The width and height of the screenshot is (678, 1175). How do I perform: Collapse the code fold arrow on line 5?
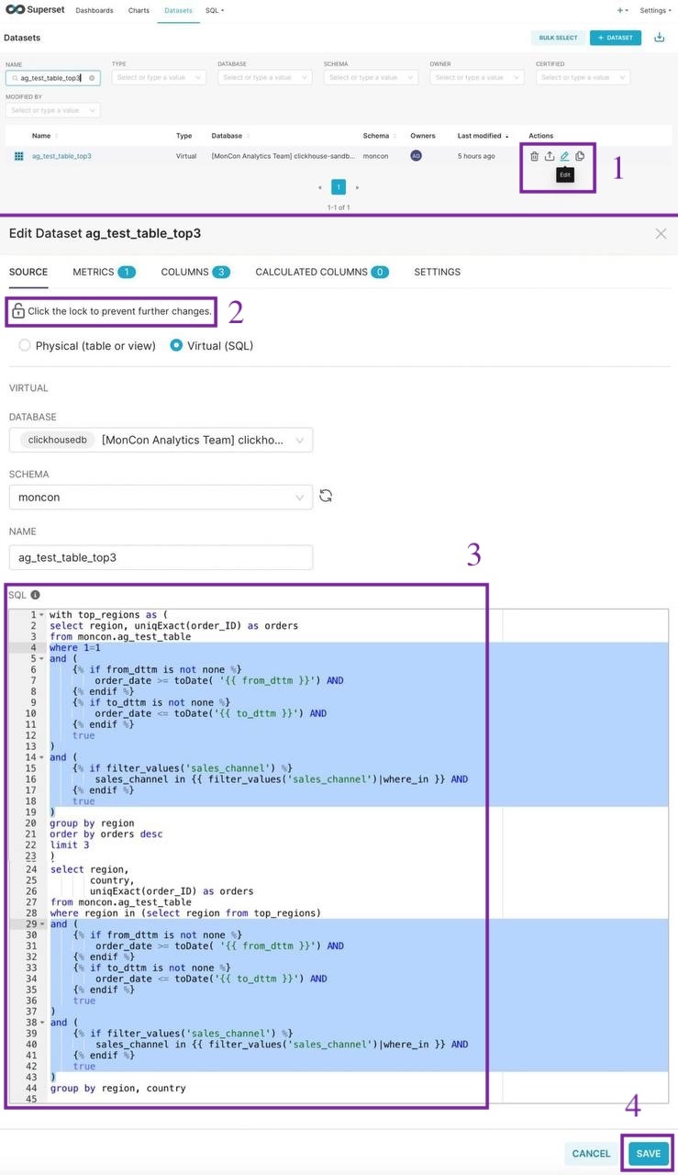pos(42,659)
